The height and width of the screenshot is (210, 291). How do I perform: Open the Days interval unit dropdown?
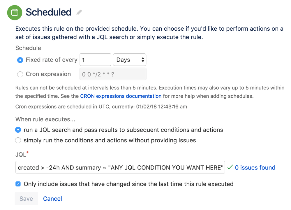click(129, 60)
